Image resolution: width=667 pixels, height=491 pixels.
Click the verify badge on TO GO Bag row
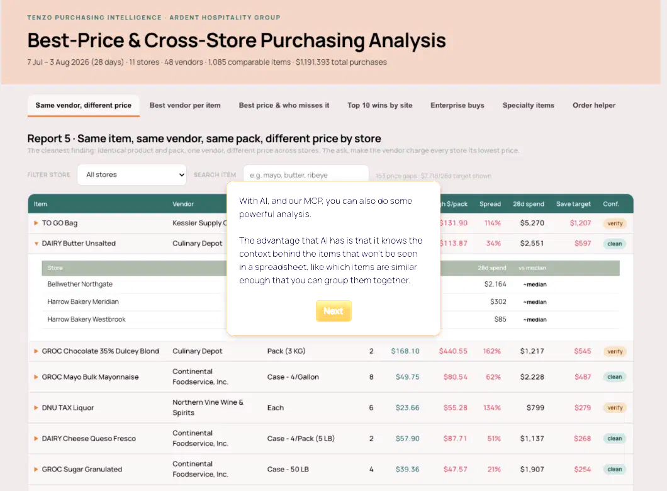tap(615, 223)
